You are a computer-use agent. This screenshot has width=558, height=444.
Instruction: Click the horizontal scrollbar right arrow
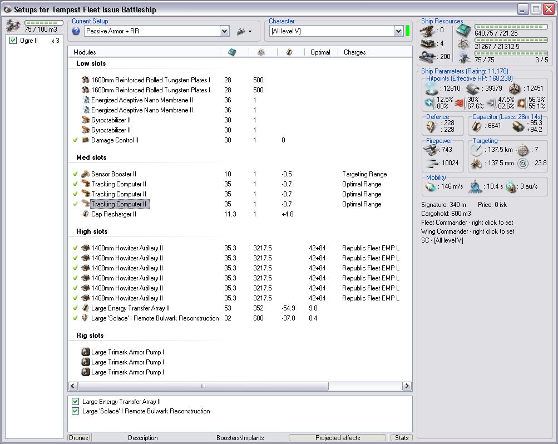[407, 386]
